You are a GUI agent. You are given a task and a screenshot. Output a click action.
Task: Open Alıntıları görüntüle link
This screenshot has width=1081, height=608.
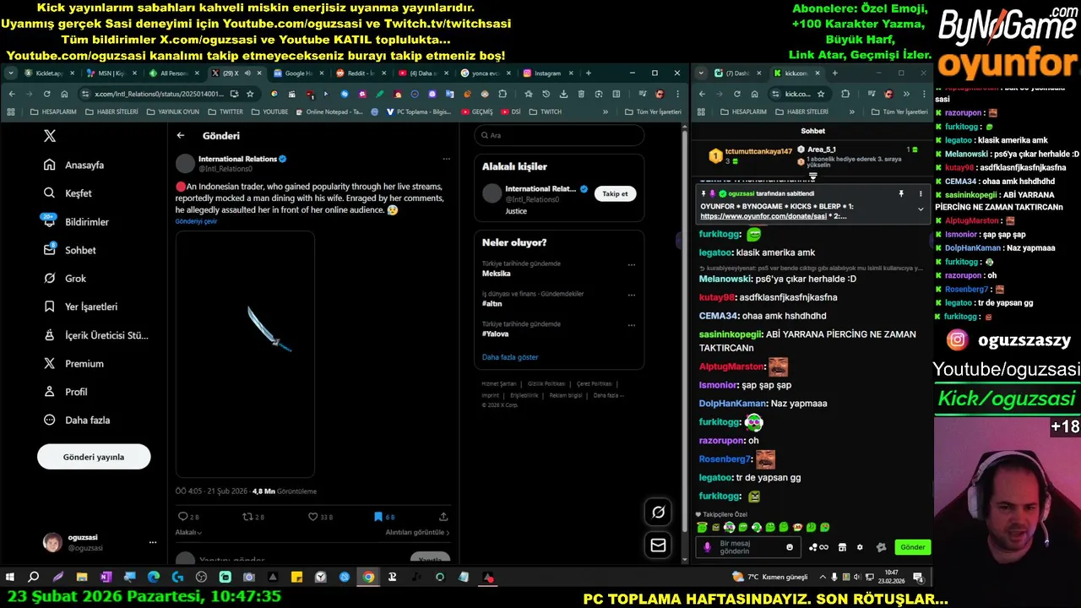click(x=417, y=532)
